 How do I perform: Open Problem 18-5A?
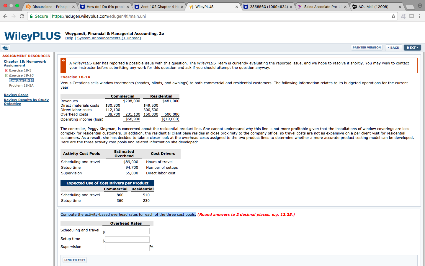click(x=21, y=85)
